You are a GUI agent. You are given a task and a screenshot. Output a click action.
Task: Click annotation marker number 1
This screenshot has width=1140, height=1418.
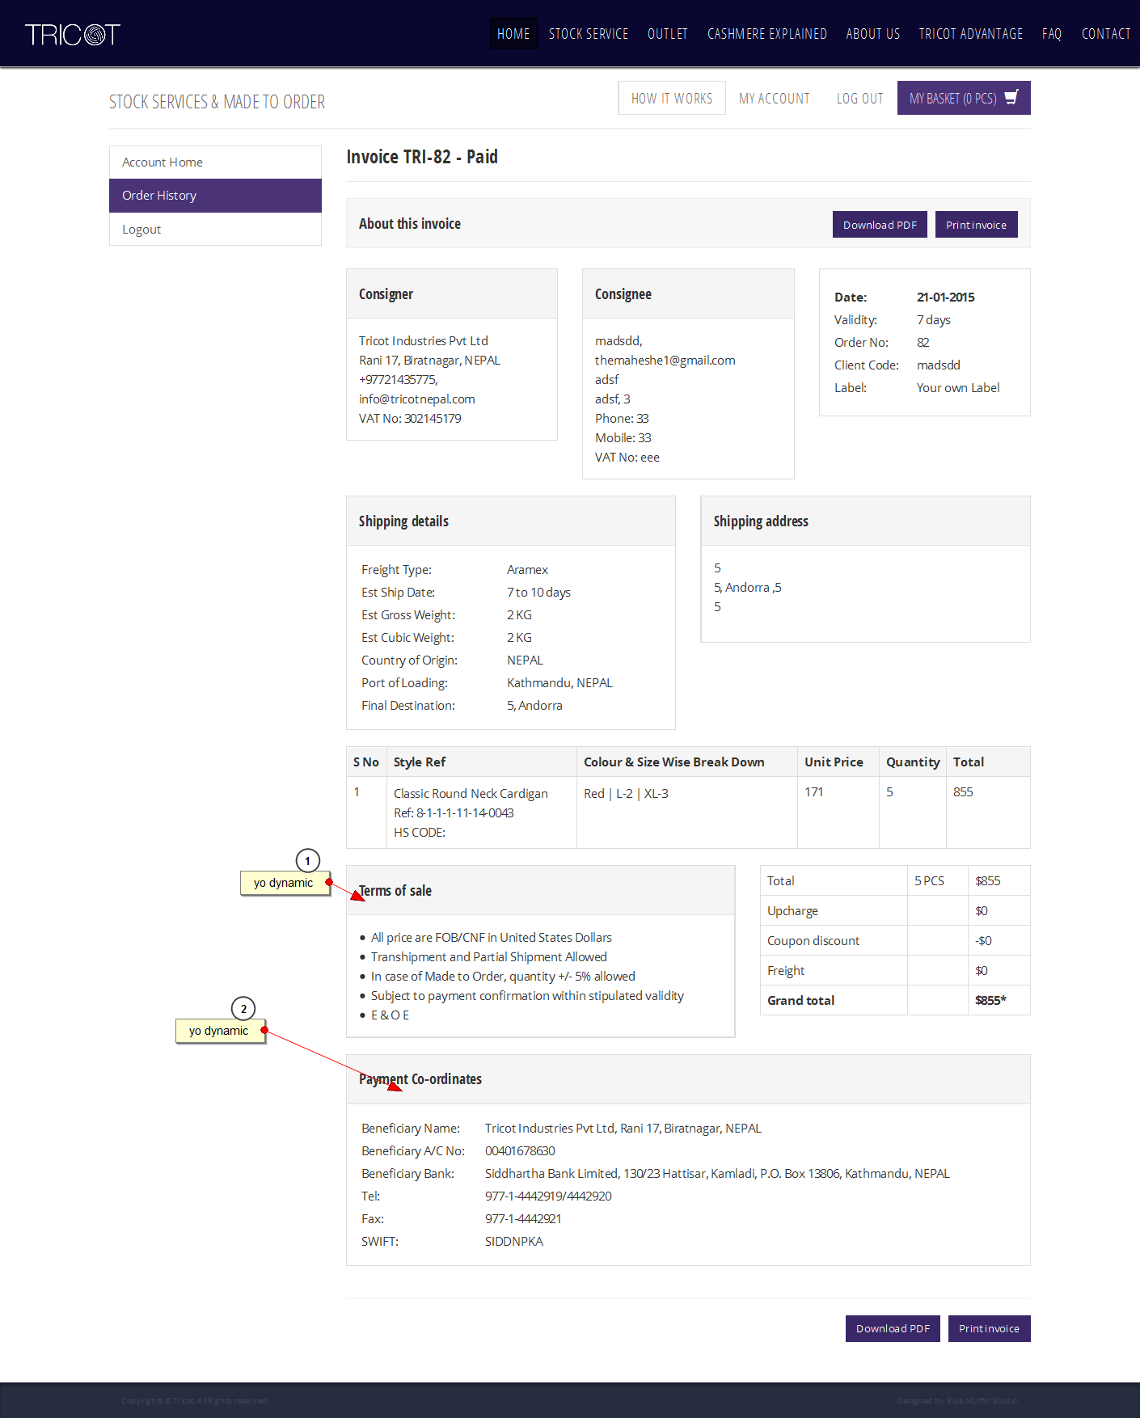click(x=307, y=860)
